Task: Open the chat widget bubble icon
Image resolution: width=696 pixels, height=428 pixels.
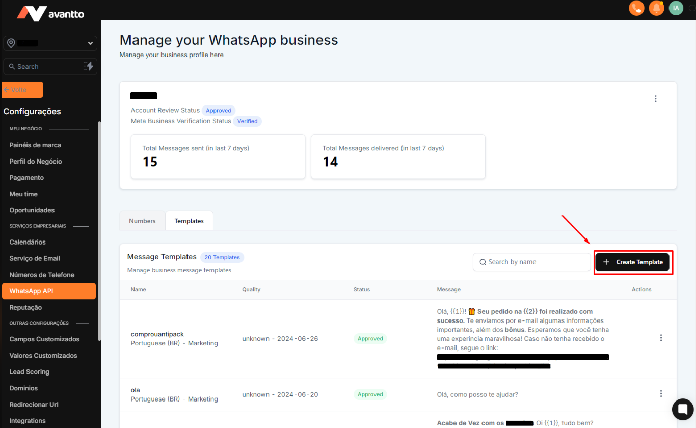Action: pos(682,409)
